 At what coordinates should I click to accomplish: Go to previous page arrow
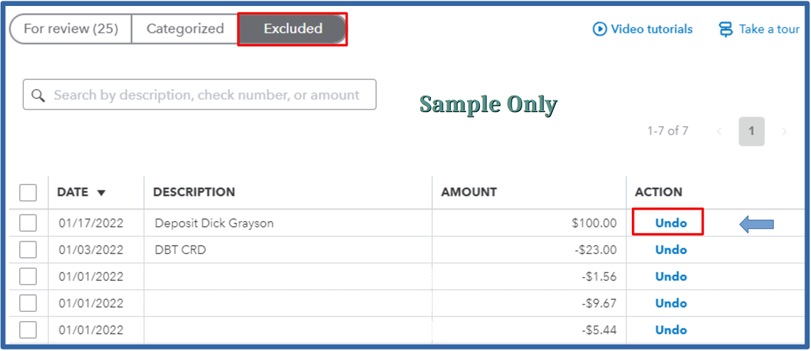click(x=719, y=131)
